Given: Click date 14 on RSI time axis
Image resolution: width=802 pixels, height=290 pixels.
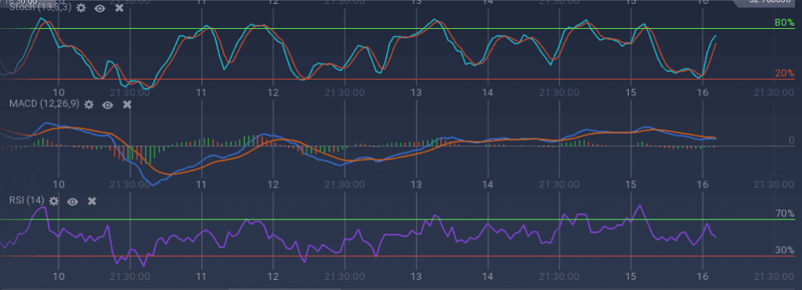Looking at the screenshot, I should (488, 276).
